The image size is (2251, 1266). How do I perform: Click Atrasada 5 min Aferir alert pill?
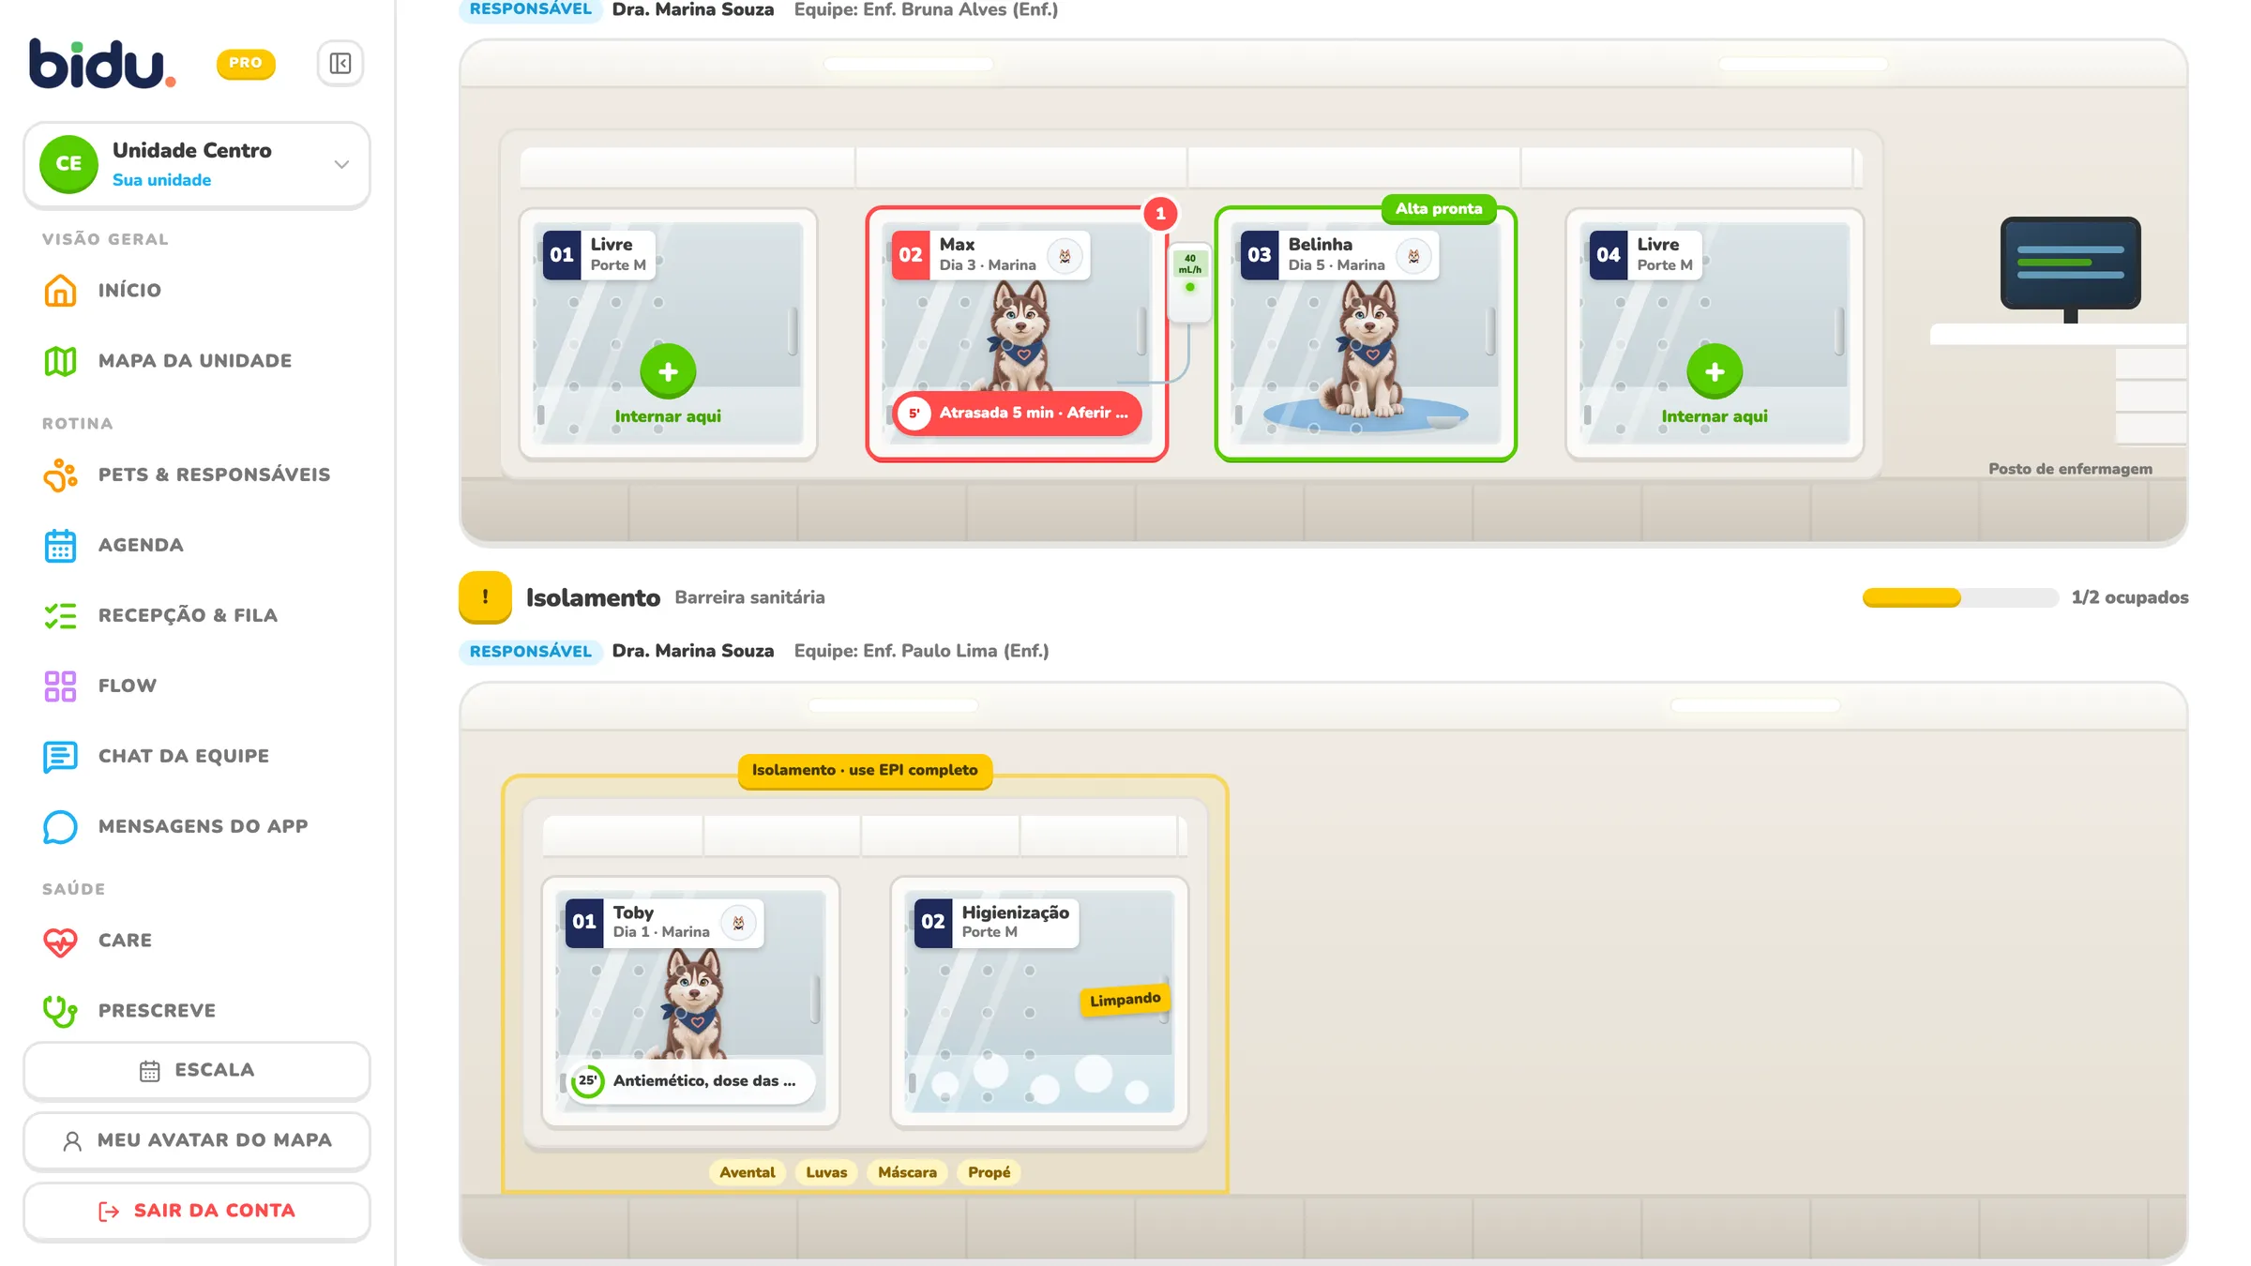[x=1017, y=414]
